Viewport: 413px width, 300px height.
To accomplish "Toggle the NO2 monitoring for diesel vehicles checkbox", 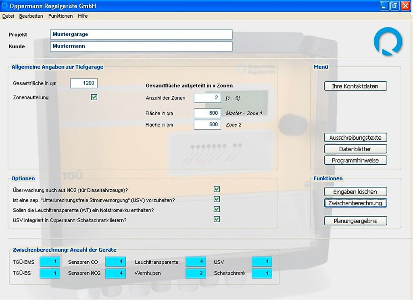I will [x=217, y=189].
